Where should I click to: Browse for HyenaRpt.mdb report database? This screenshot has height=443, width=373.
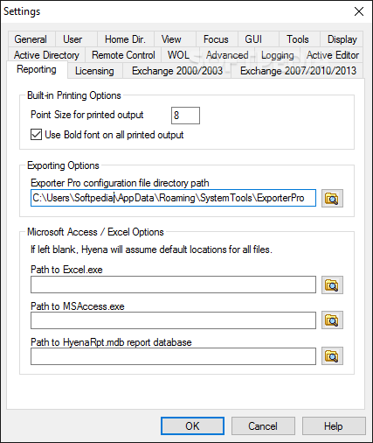[x=332, y=355]
